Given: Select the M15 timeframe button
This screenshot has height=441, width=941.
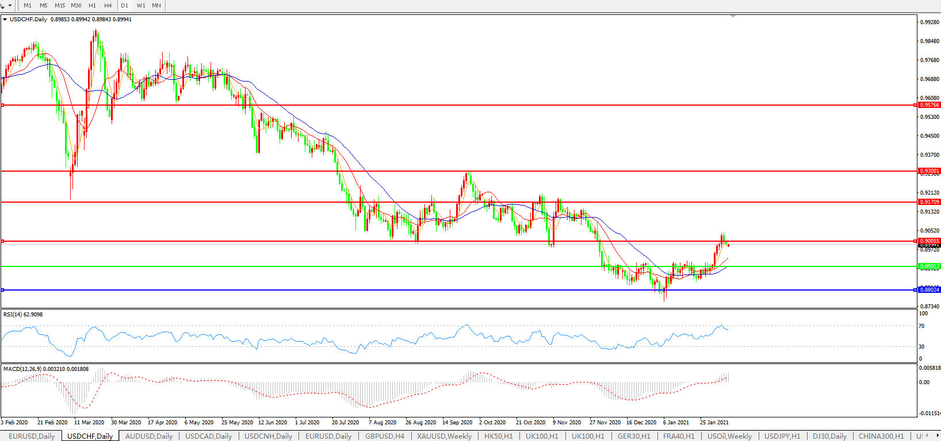Looking at the screenshot, I should click(60, 6).
